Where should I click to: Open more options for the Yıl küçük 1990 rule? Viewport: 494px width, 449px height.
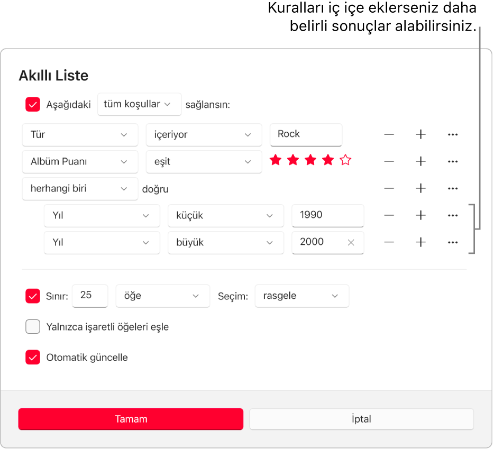452,215
